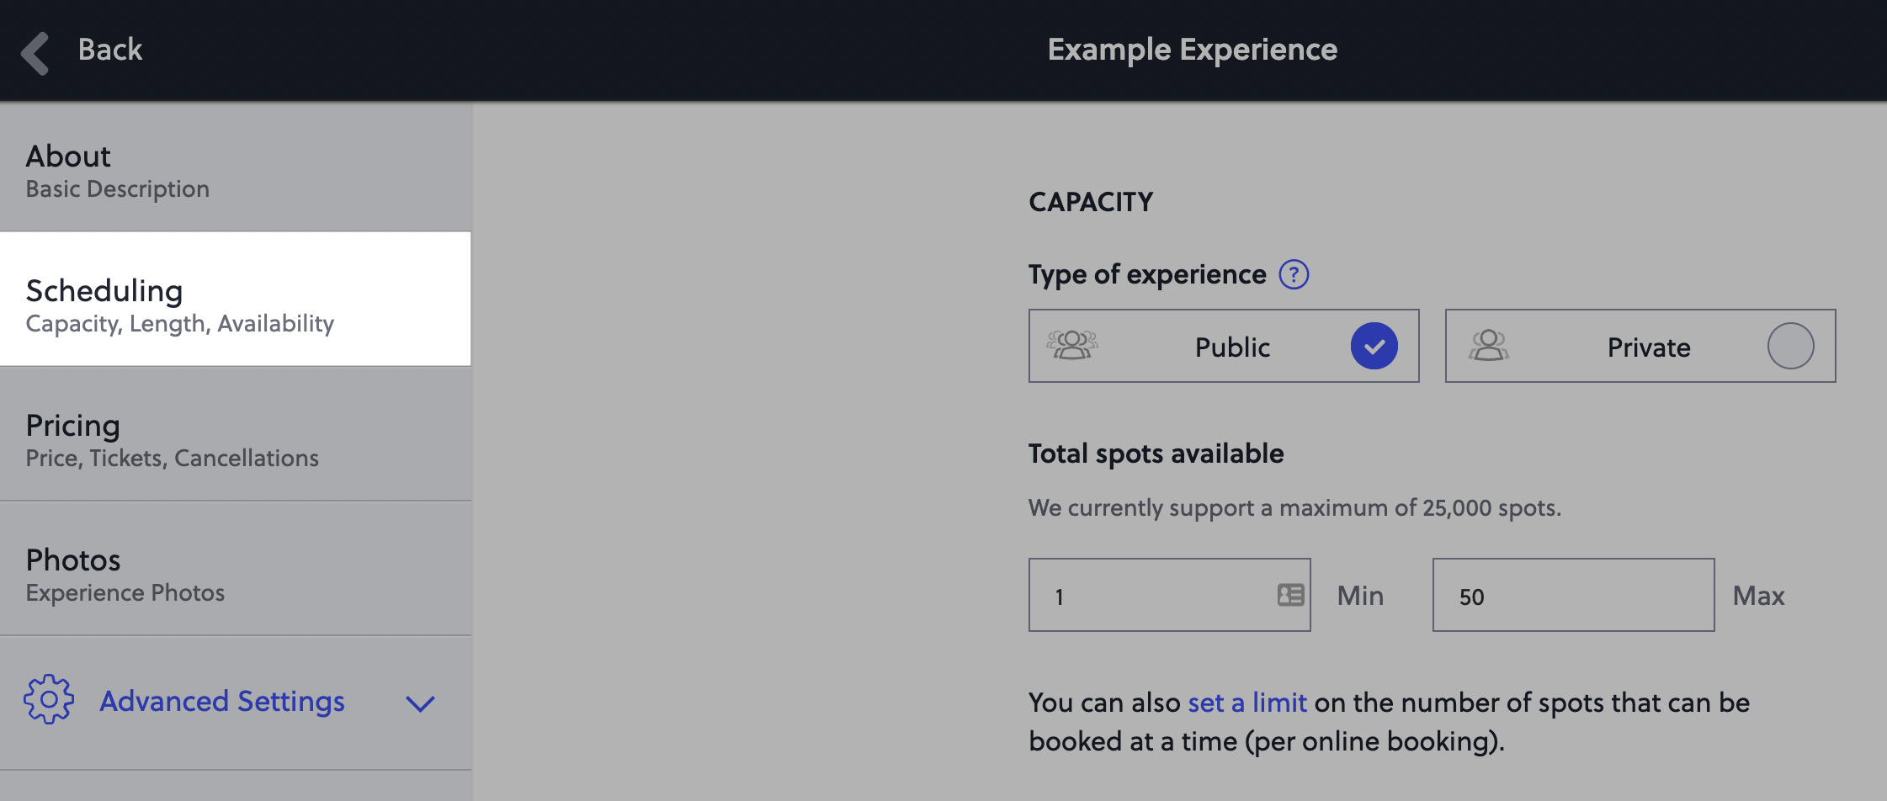1887x801 pixels.
Task: Select the Private radio circle
Action: [x=1790, y=346]
